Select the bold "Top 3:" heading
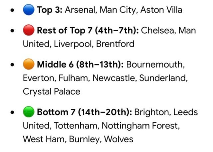Image resolution: width=213 pixels, height=152 pixels. click(x=50, y=10)
